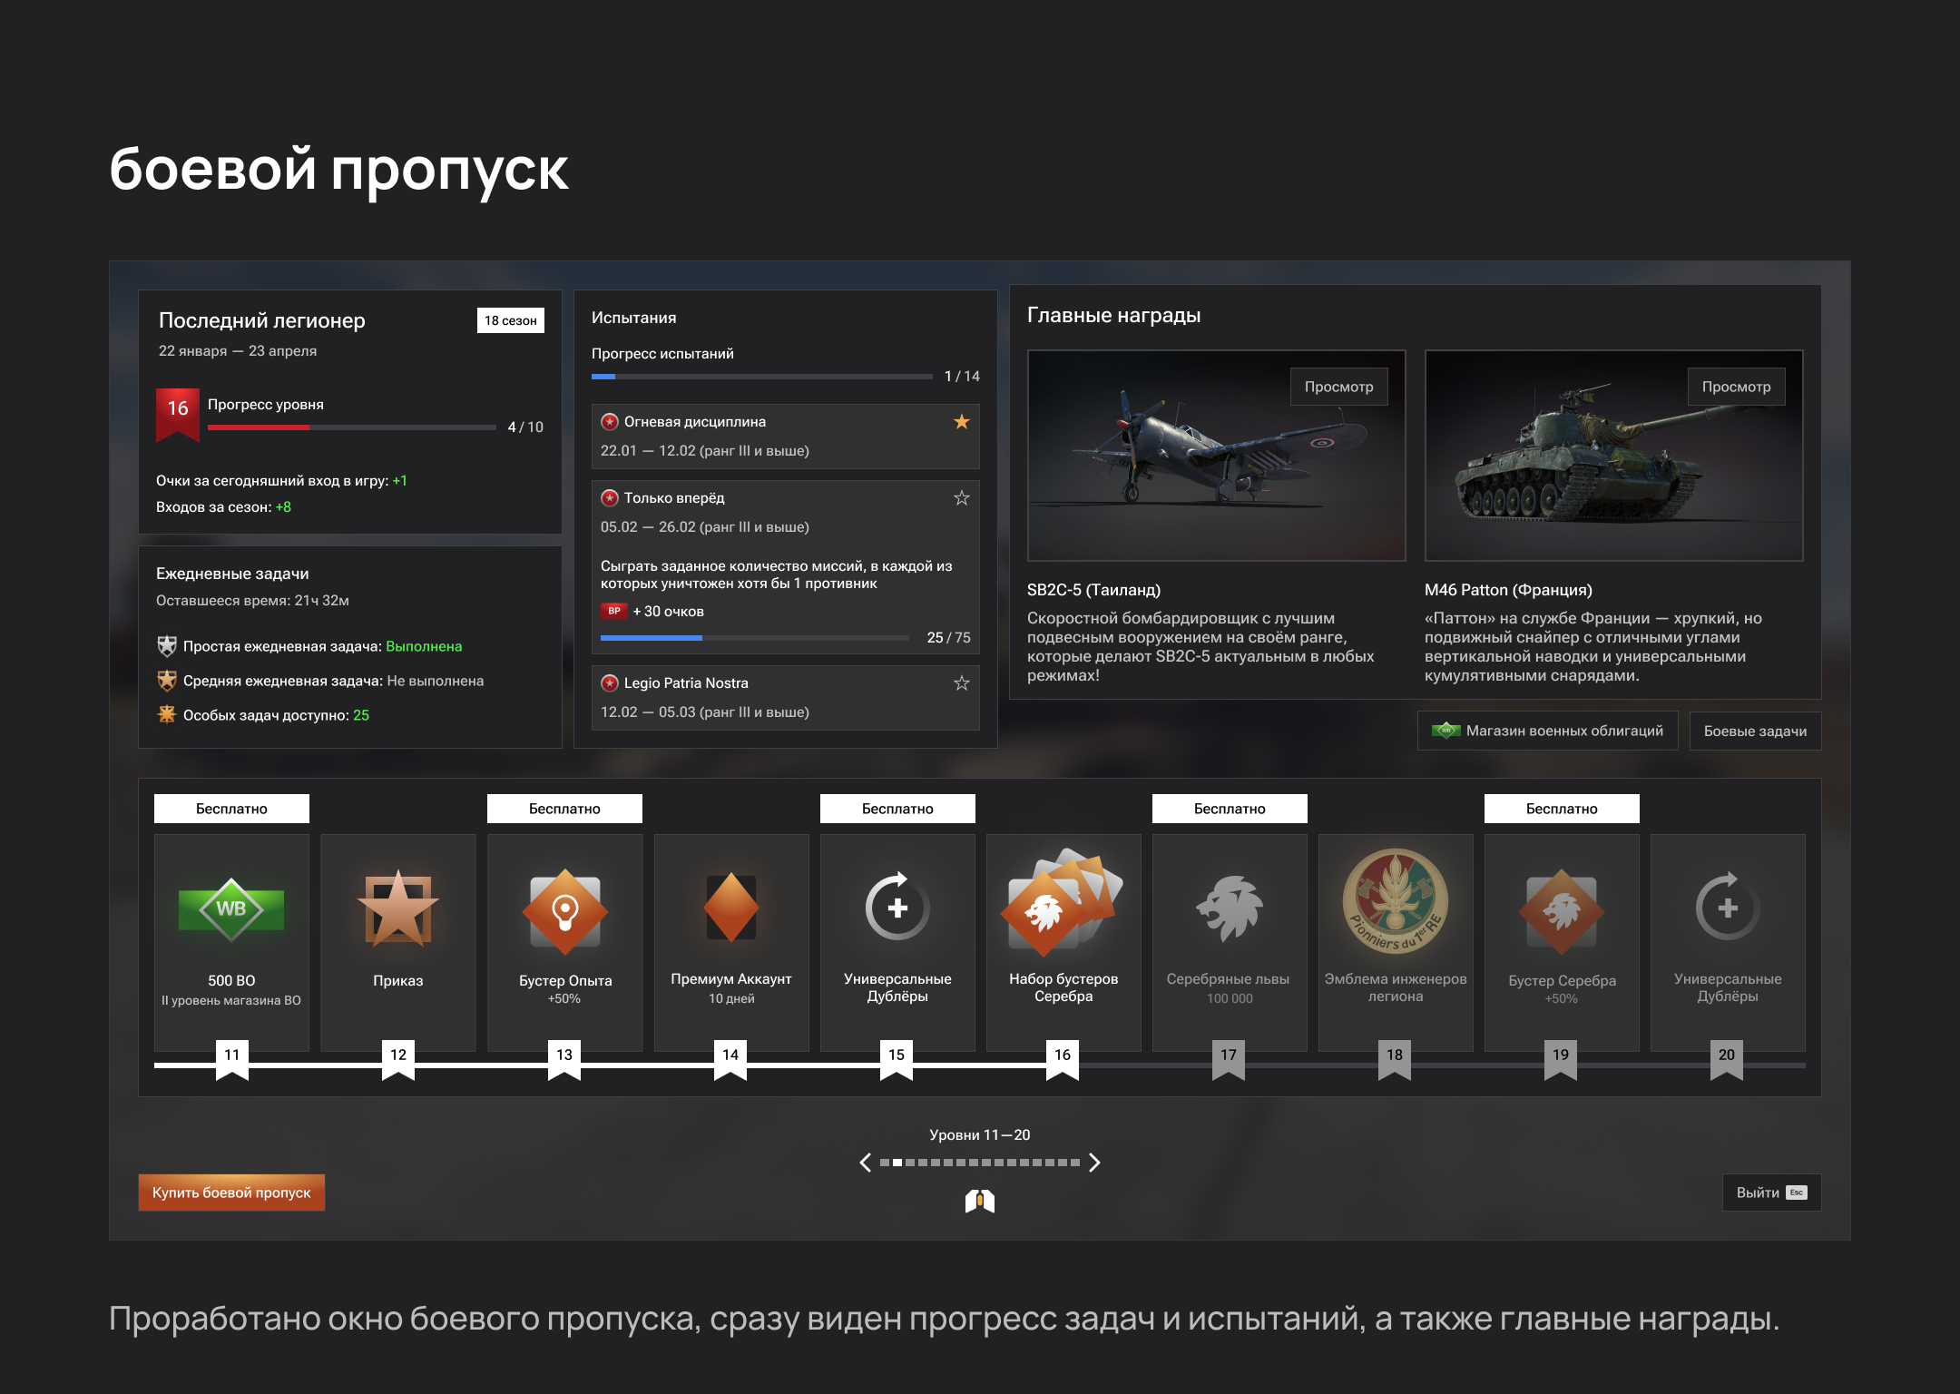Open the Боевые задачи section
Viewport: 1960px width, 1394px height.
click(1755, 731)
